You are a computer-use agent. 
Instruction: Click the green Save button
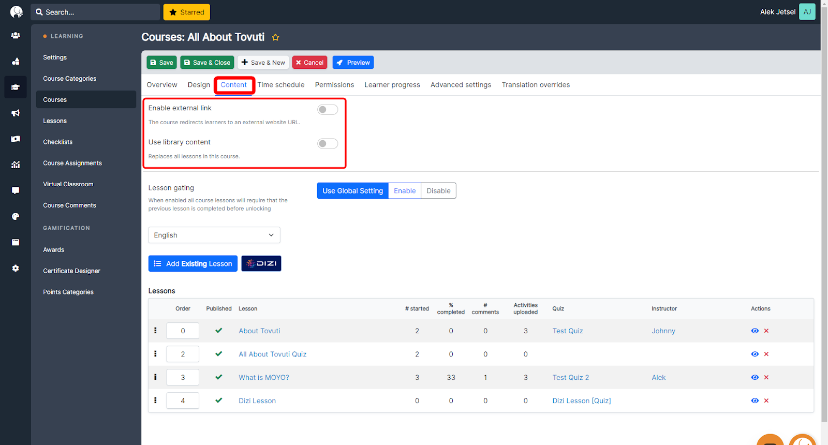(161, 62)
